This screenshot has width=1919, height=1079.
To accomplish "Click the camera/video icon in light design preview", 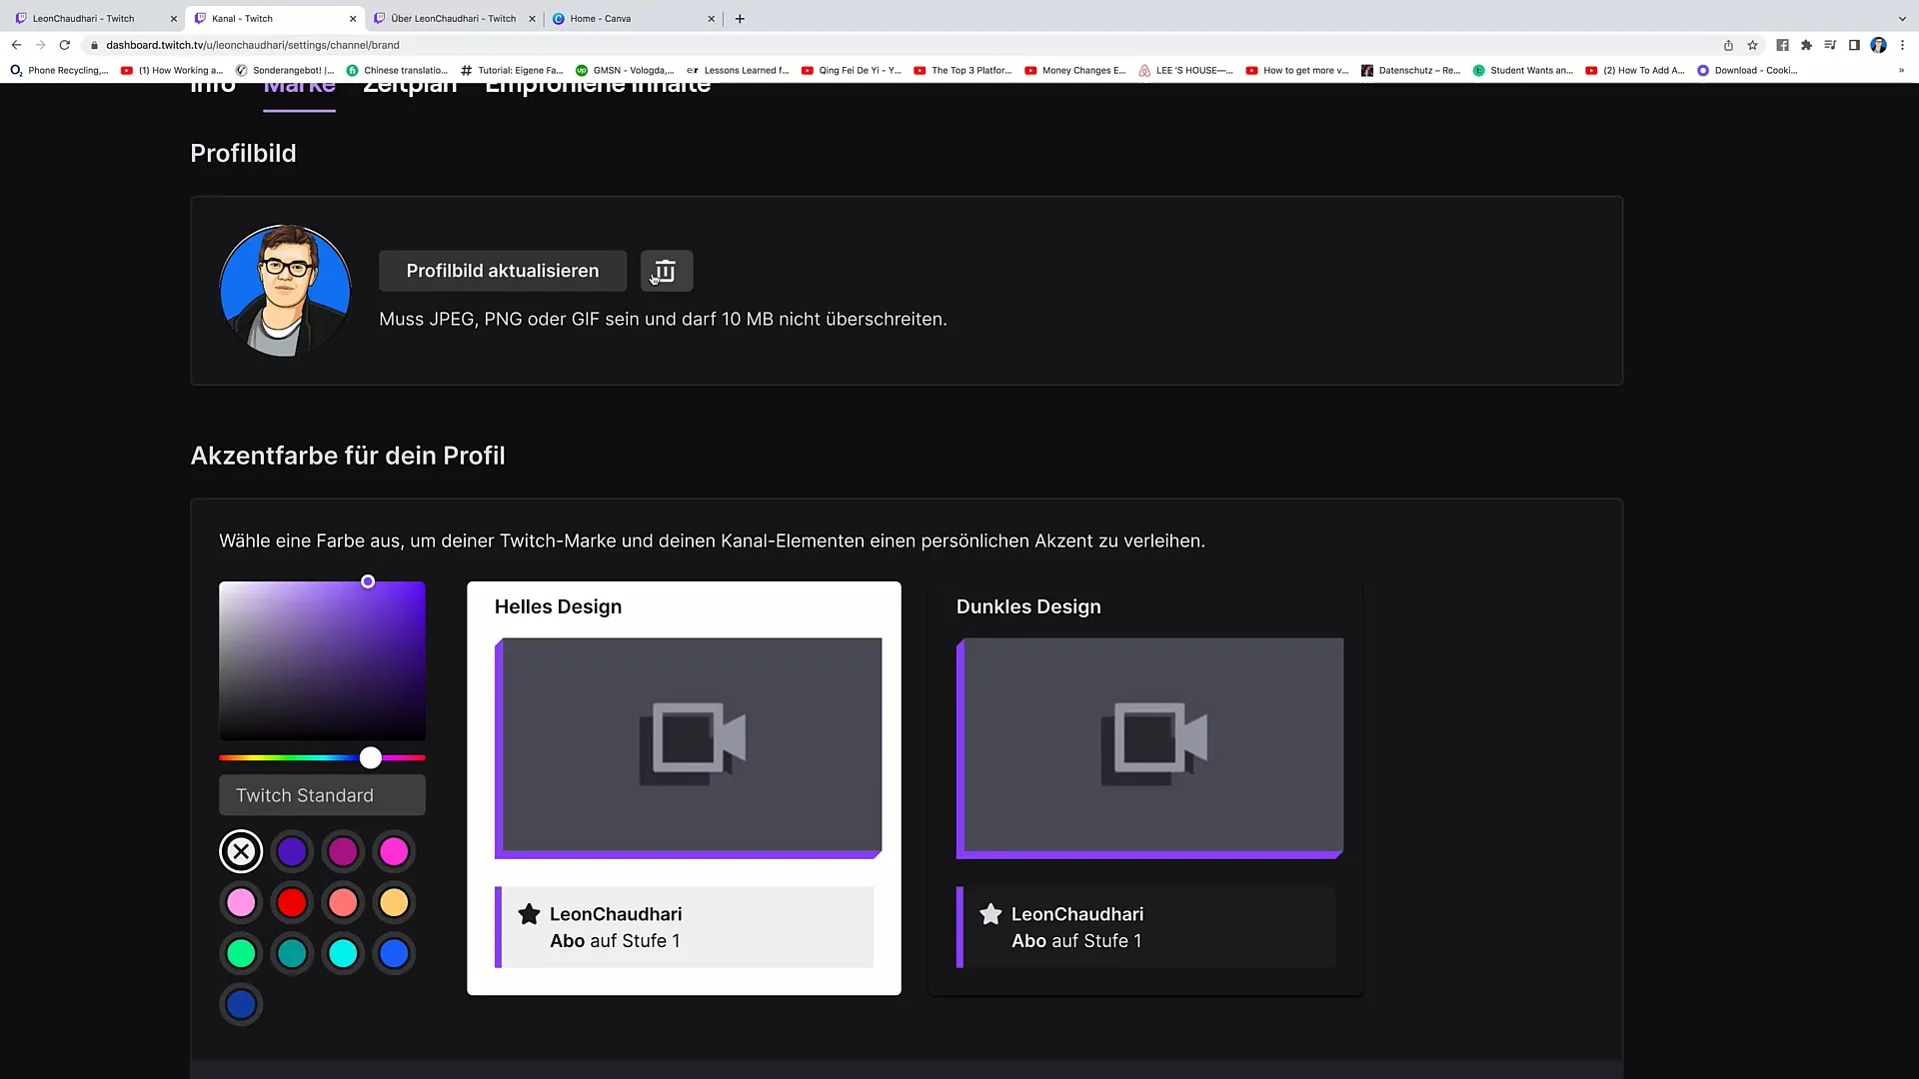I will click(692, 741).
